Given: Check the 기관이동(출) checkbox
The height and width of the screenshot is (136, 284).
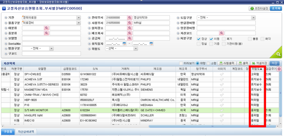Looking at the screenshot, I should tap(224, 44).
